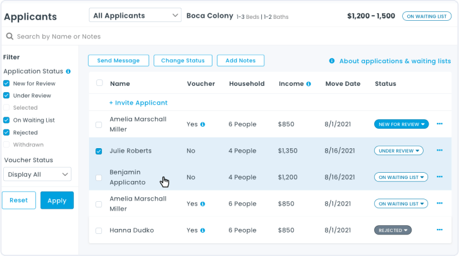Click the Household column header
Viewport: 459px width, 256px height.
247,83
